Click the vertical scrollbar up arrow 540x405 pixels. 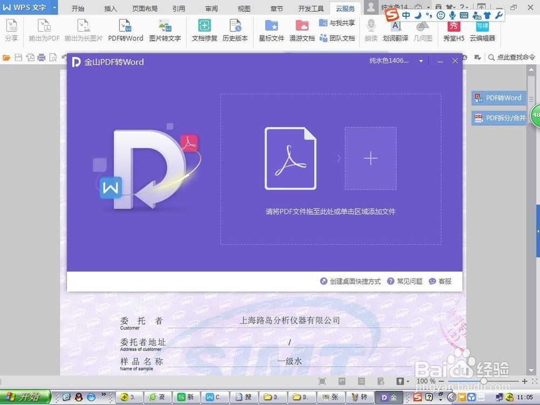[531, 69]
